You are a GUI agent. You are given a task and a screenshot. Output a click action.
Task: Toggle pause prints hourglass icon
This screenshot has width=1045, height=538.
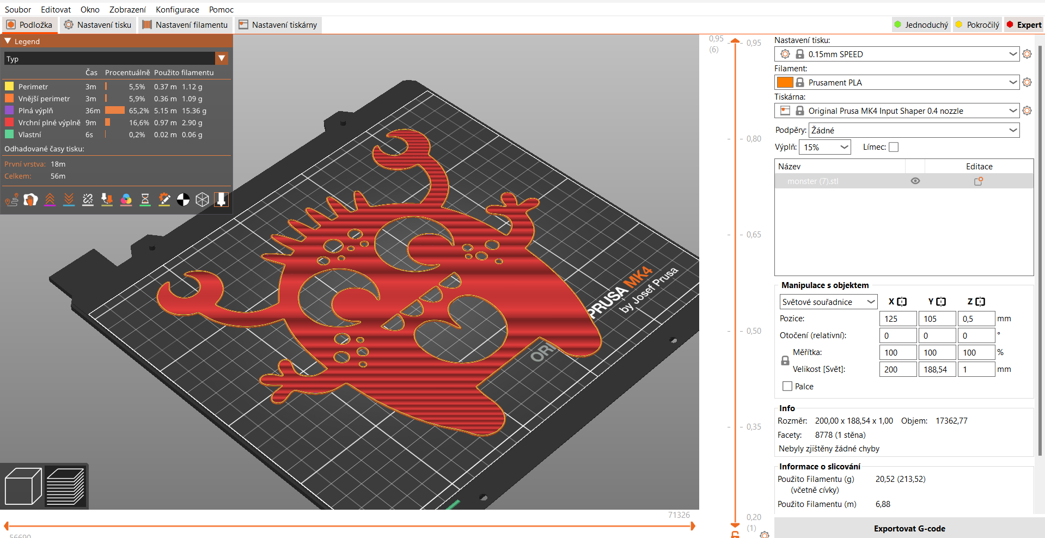(145, 200)
